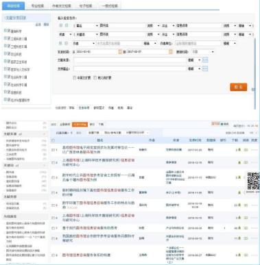Add a condition row with the plus icon

coord(61,25)
